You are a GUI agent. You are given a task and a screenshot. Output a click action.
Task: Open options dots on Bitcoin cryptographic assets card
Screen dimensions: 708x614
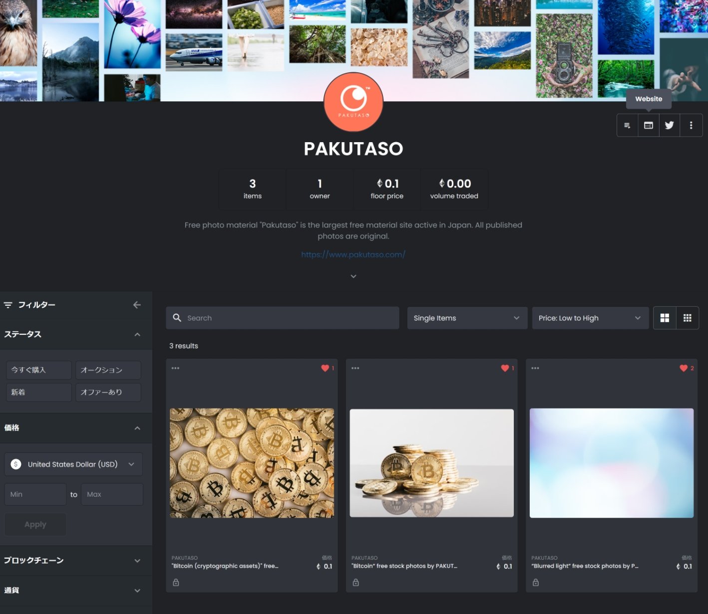(x=175, y=368)
